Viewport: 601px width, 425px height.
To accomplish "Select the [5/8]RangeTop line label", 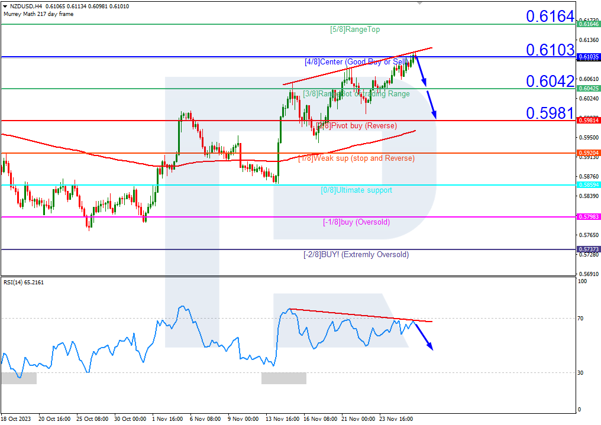I will click(355, 30).
